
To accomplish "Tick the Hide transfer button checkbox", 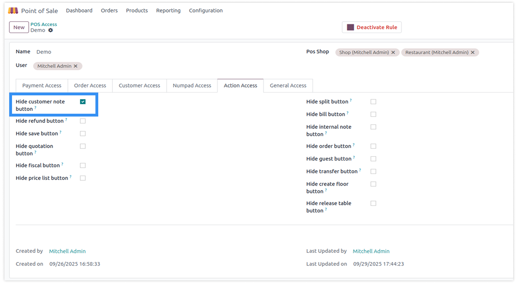I will click(373, 171).
